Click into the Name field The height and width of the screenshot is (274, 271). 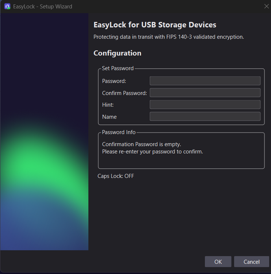tap(205, 117)
